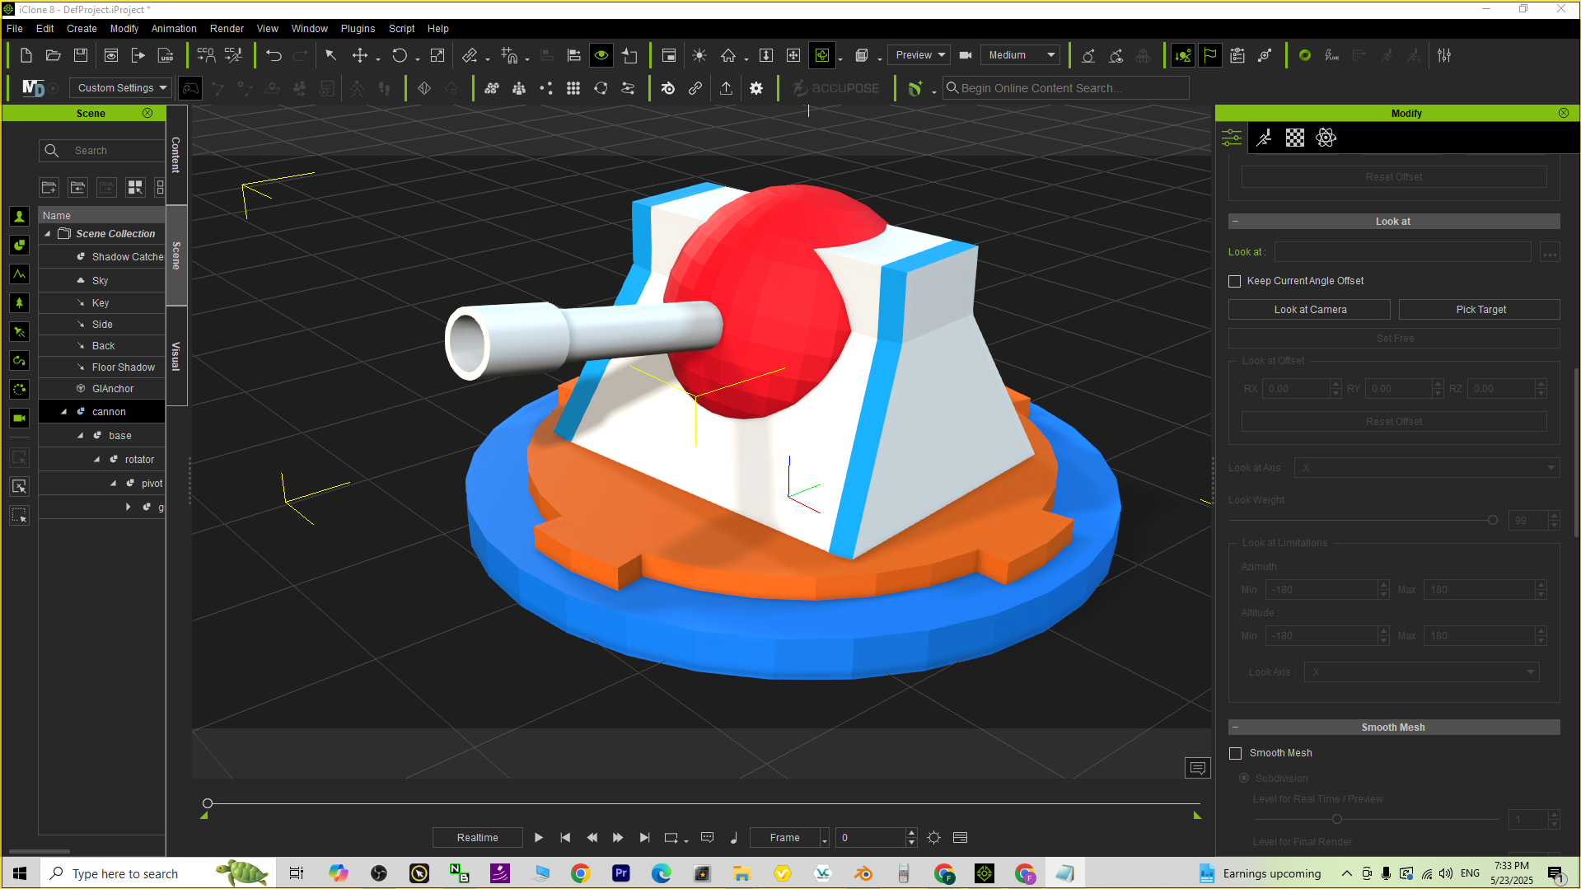This screenshot has width=1581, height=889.
Task: Jump to the last frame
Action: 644,838
